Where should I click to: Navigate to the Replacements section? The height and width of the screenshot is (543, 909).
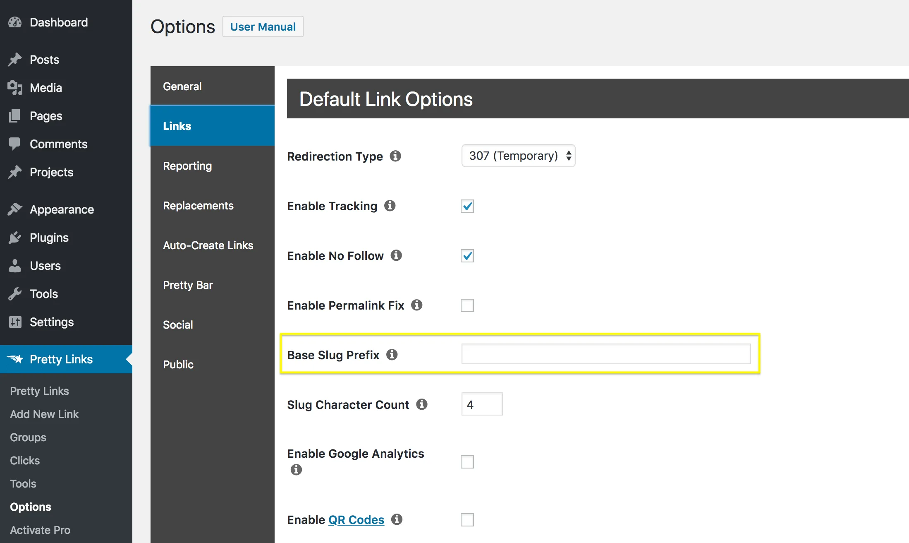pos(199,206)
